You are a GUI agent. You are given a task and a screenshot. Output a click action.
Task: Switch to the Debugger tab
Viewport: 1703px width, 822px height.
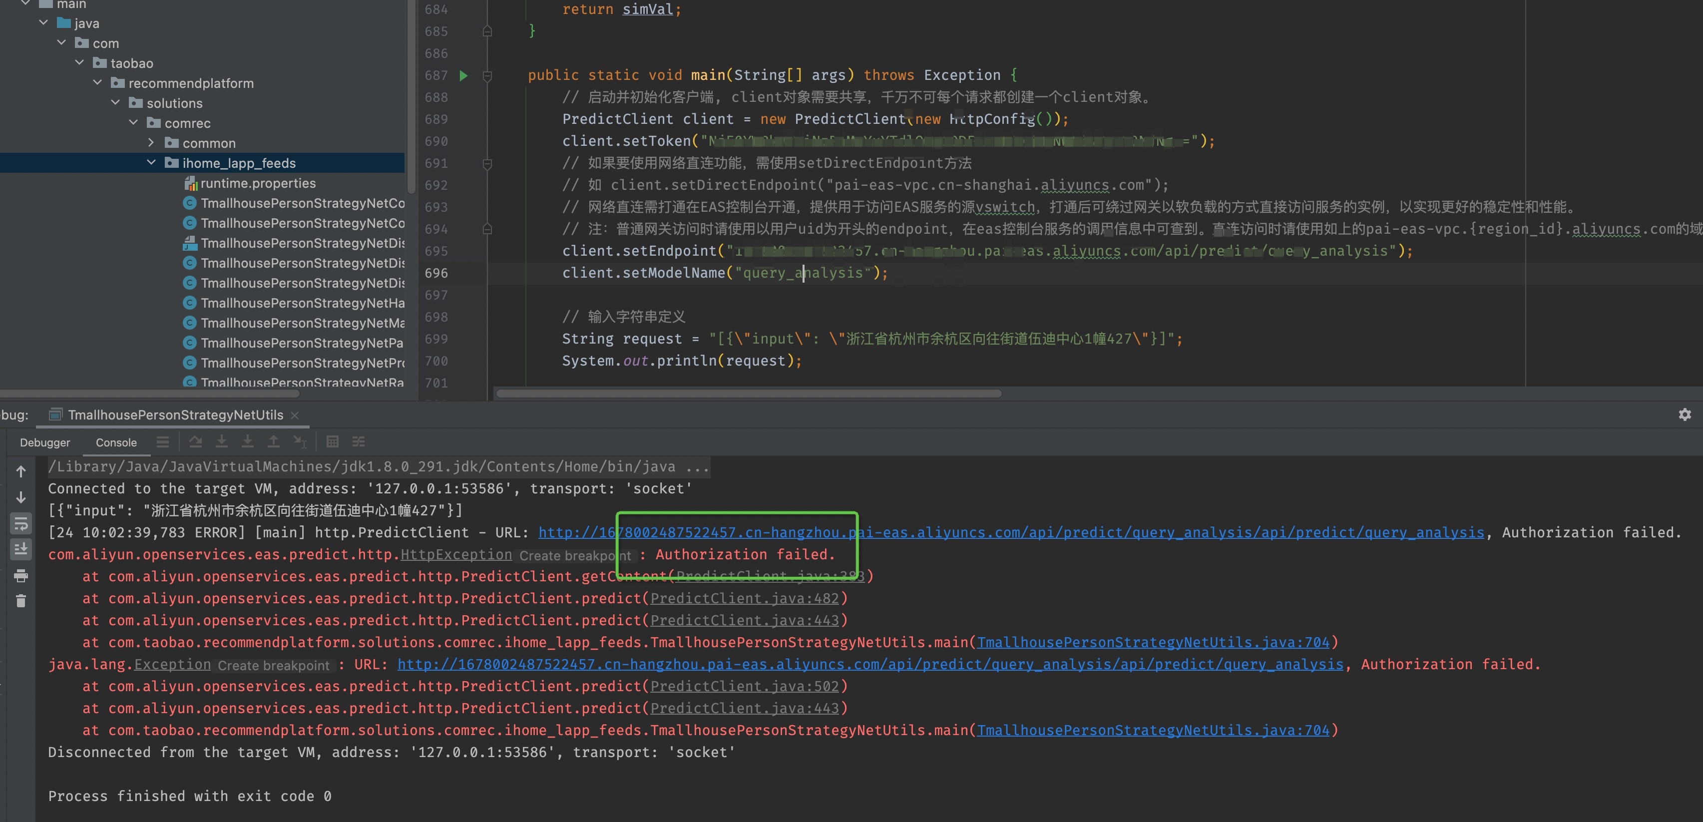pos(45,442)
